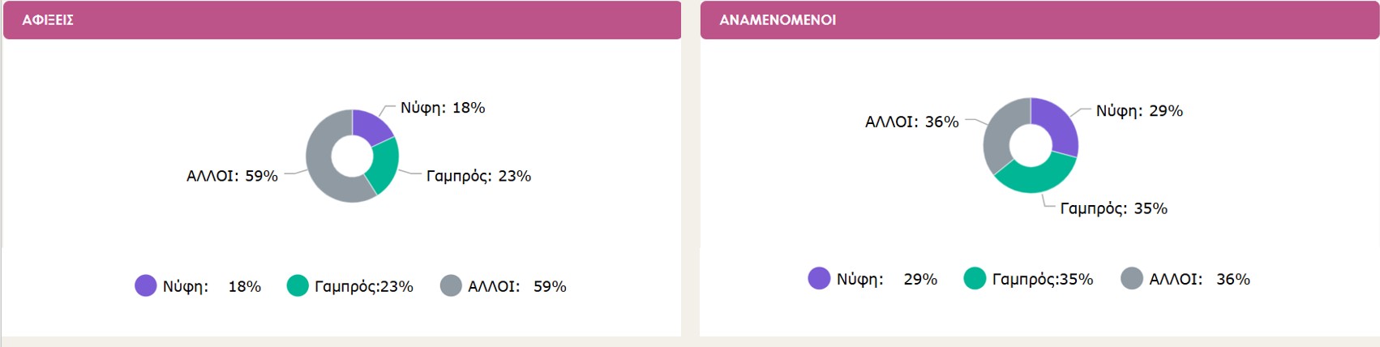
Task: Select gray ΑΛΛΟΙ slice in ΑΦΙΞΕΙΣ donut
Action: [x=323, y=166]
